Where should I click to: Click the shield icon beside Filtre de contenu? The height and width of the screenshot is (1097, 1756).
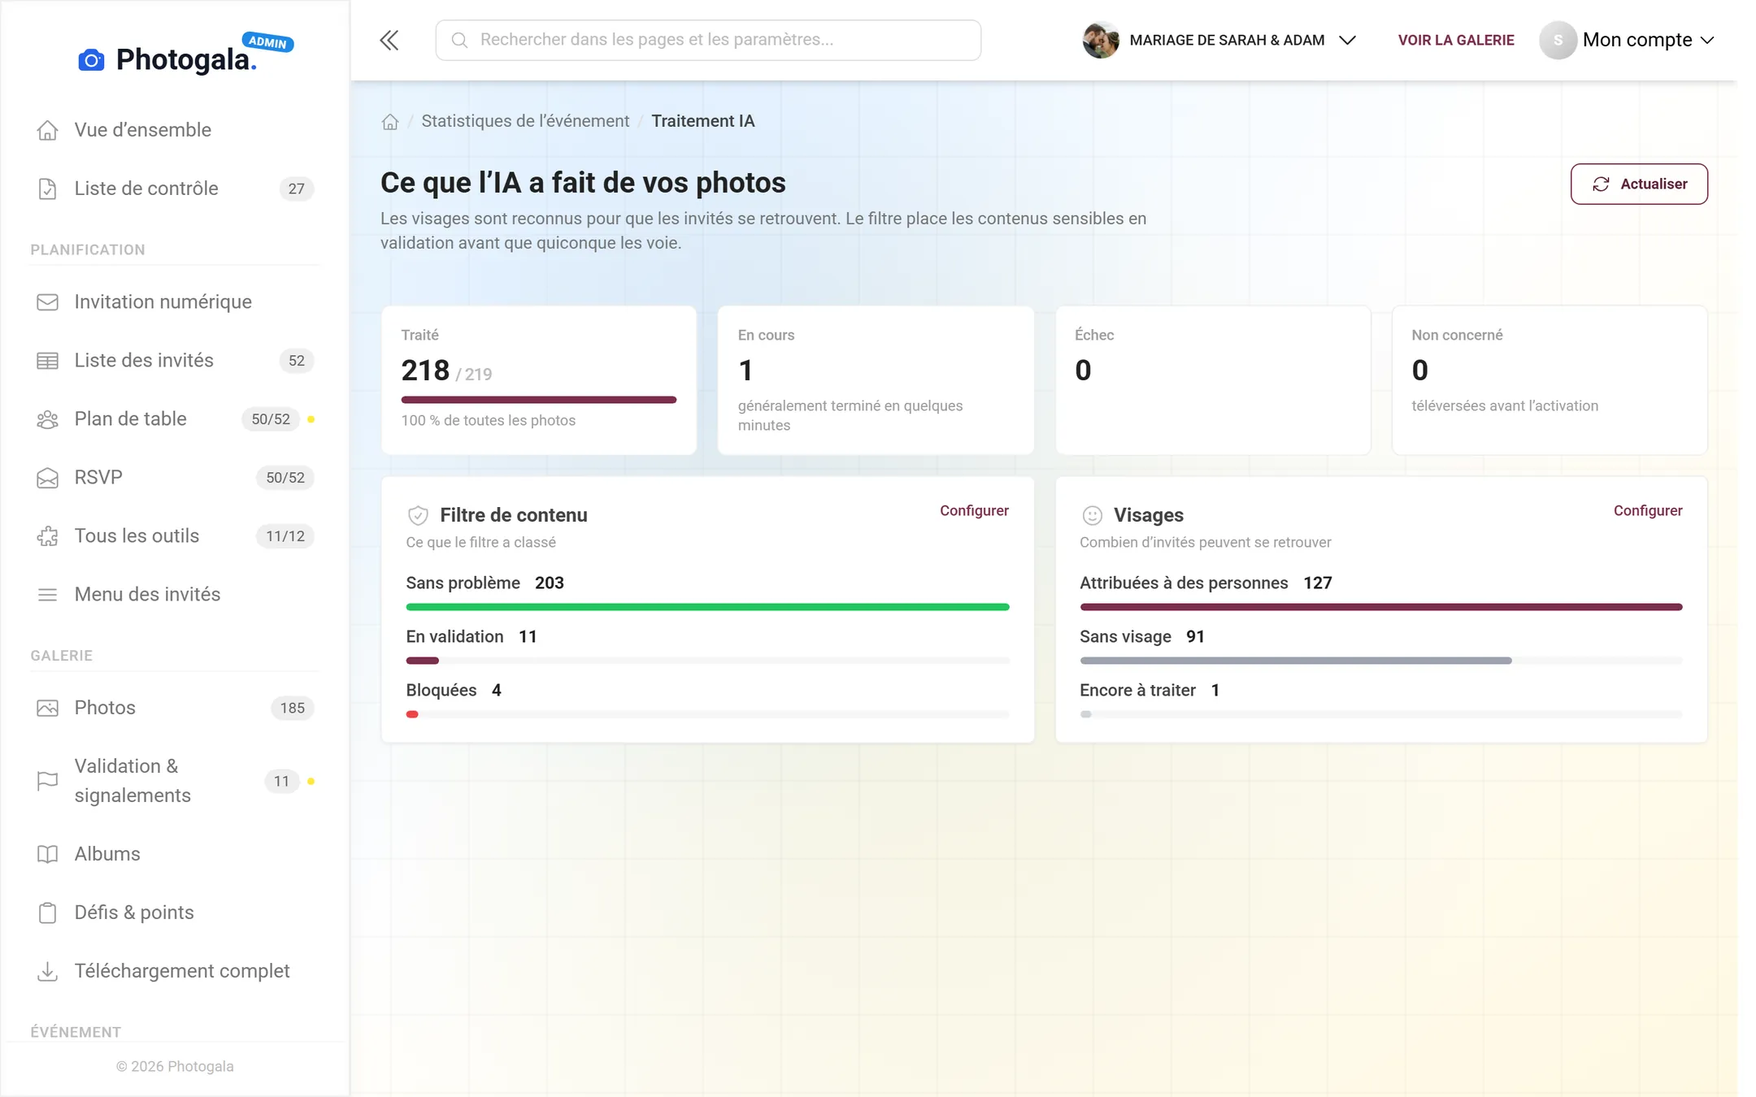click(418, 515)
